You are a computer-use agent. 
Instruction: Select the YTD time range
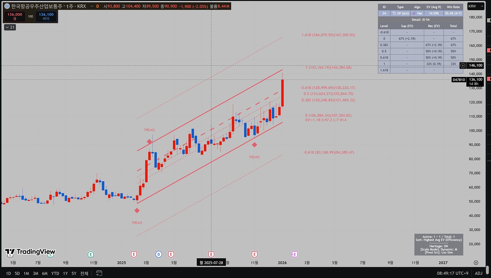[x=55, y=273]
